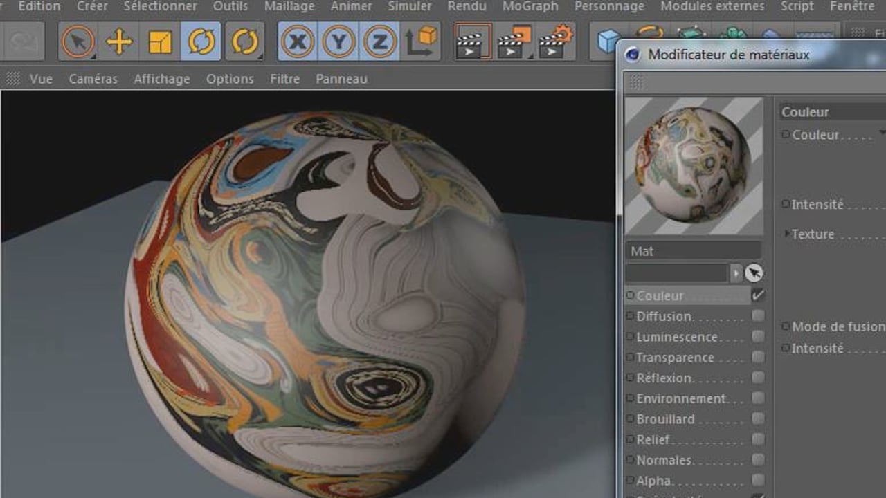The height and width of the screenshot is (498, 886).
Task: Click the coordinate system cube icon
Action: tap(421, 42)
